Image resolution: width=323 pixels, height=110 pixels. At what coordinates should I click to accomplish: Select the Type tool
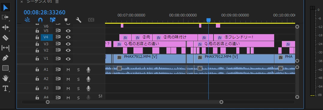coord(5,88)
